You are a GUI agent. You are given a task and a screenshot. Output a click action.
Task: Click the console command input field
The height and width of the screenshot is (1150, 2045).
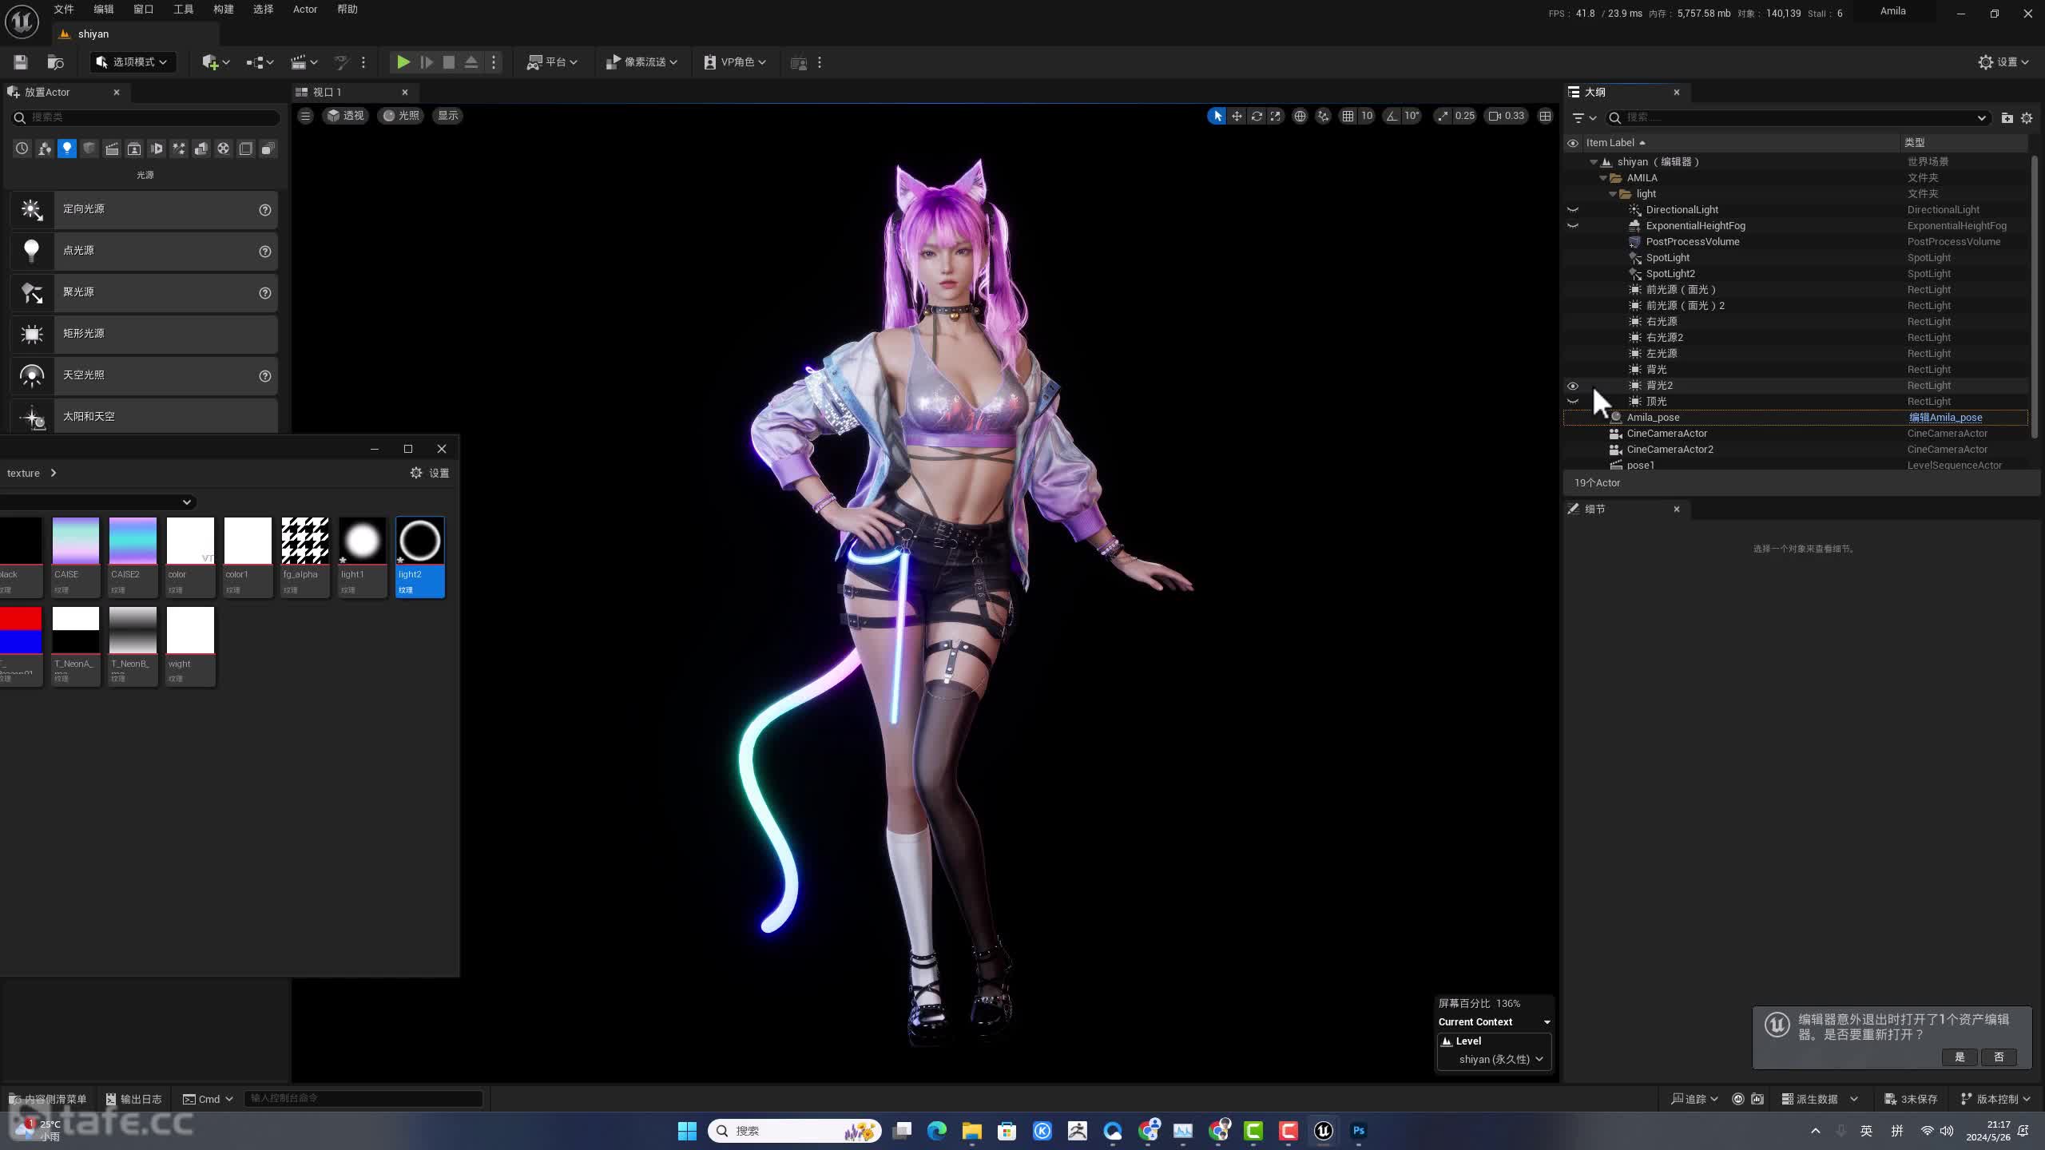pyautogui.click(x=363, y=1099)
